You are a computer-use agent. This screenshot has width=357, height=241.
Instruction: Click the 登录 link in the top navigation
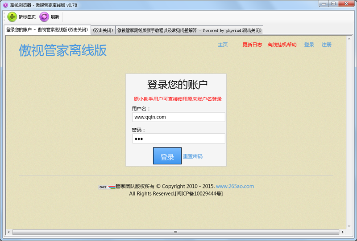tap(309, 45)
